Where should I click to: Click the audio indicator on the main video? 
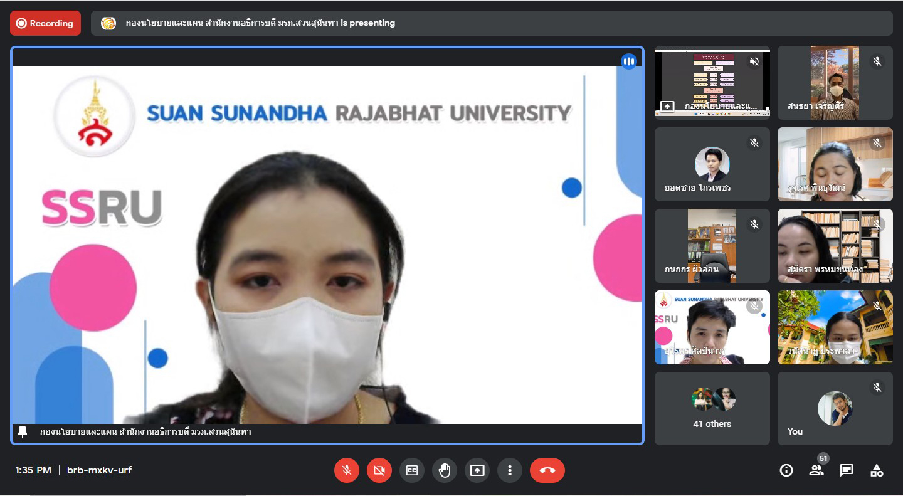628,61
